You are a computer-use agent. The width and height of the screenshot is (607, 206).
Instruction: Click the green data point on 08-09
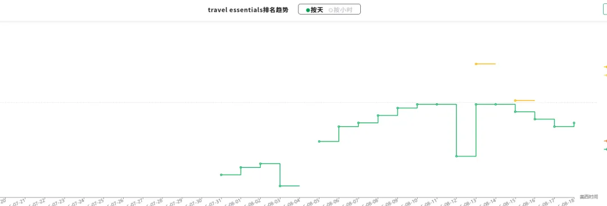[x=397, y=108]
